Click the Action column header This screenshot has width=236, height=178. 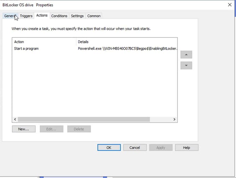point(44,42)
